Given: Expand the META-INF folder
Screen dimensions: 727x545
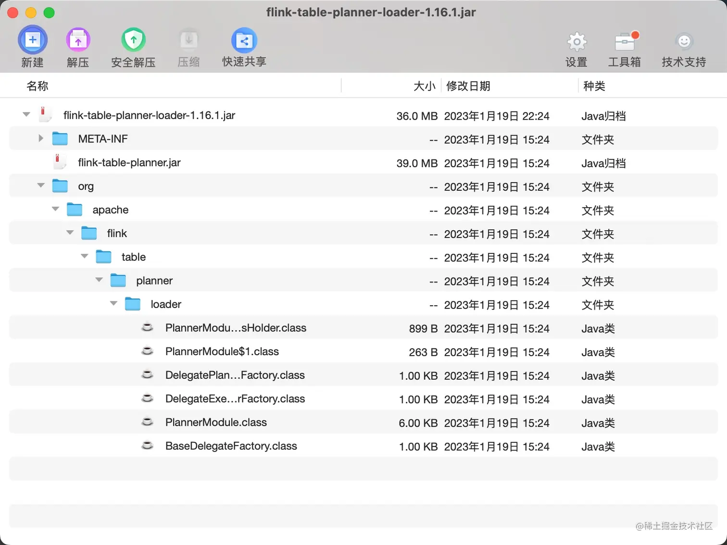Looking at the screenshot, I should [x=41, y=138].
